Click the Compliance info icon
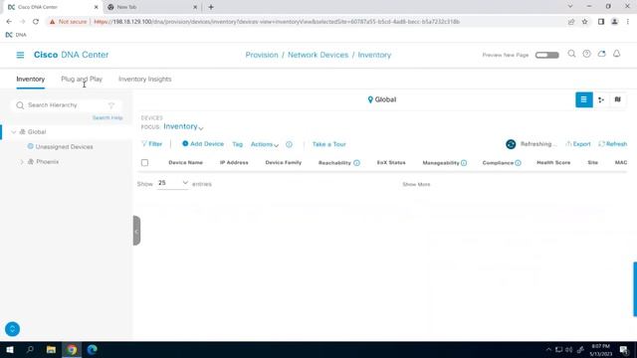 [x=518, y=163]
